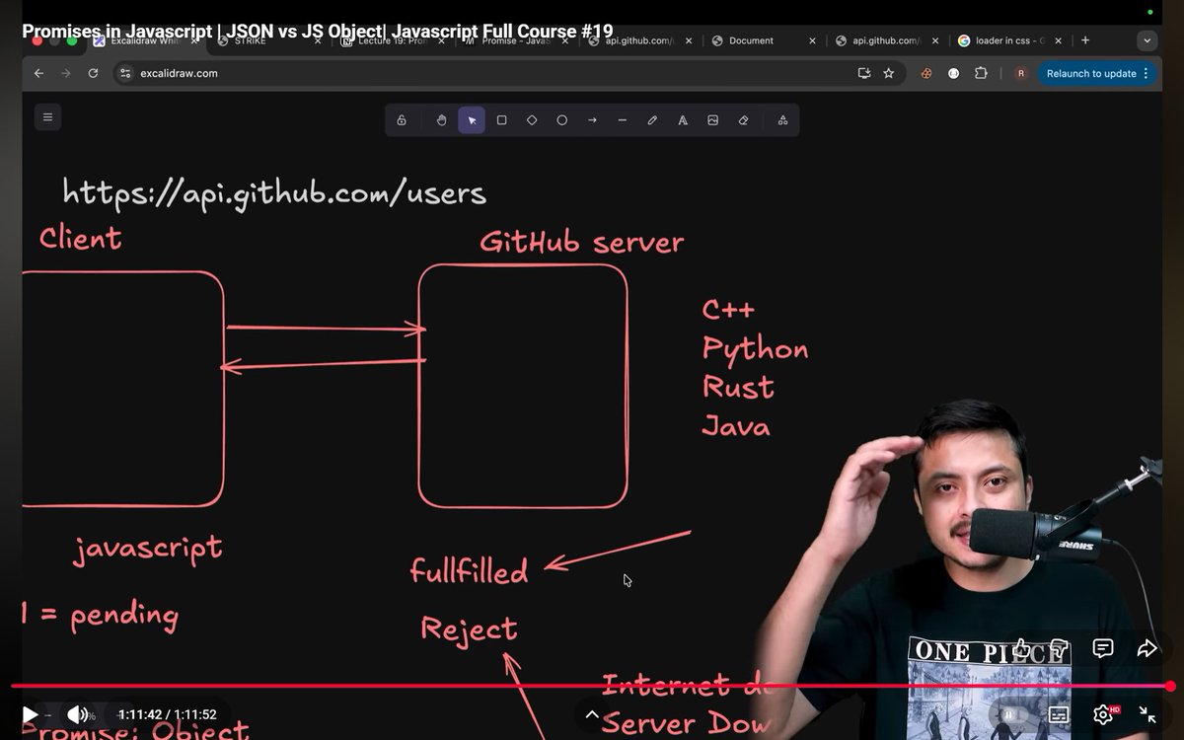Select the Rectangle tool
Image resolution: width=1184 pixels, height=740 pixels.
[501, 120]
